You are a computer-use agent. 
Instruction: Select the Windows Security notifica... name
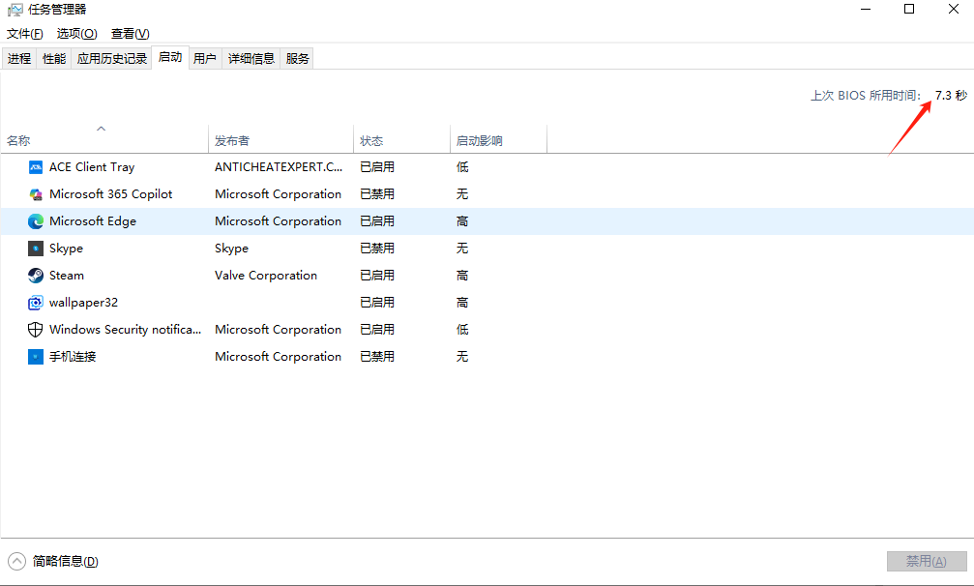point(125,330)
